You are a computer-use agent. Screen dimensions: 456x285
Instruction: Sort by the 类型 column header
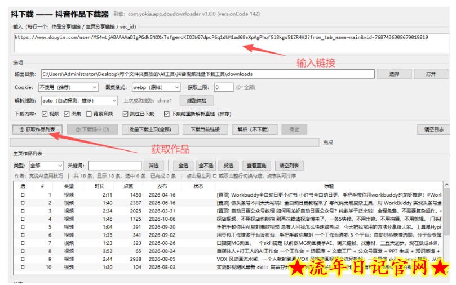click(69, 186)
